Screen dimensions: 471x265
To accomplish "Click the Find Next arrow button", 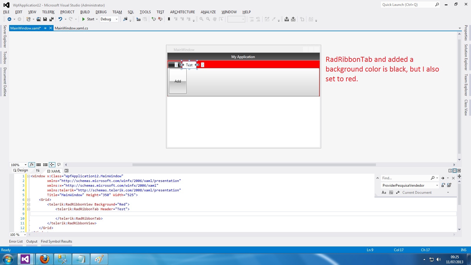I will pyautogui.click(x=443, y=178).
